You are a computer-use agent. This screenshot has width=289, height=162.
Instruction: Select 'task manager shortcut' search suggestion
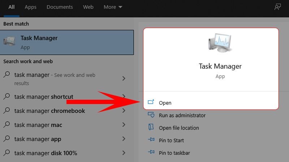coord(44,97)
